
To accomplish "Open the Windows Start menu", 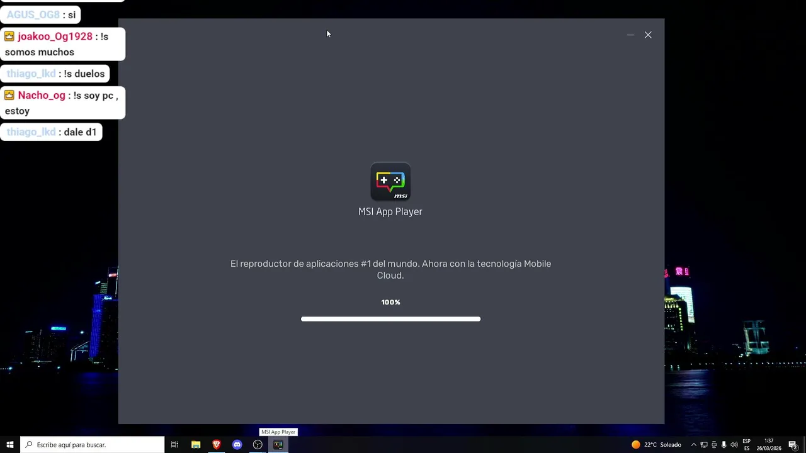I will (10, 445).
